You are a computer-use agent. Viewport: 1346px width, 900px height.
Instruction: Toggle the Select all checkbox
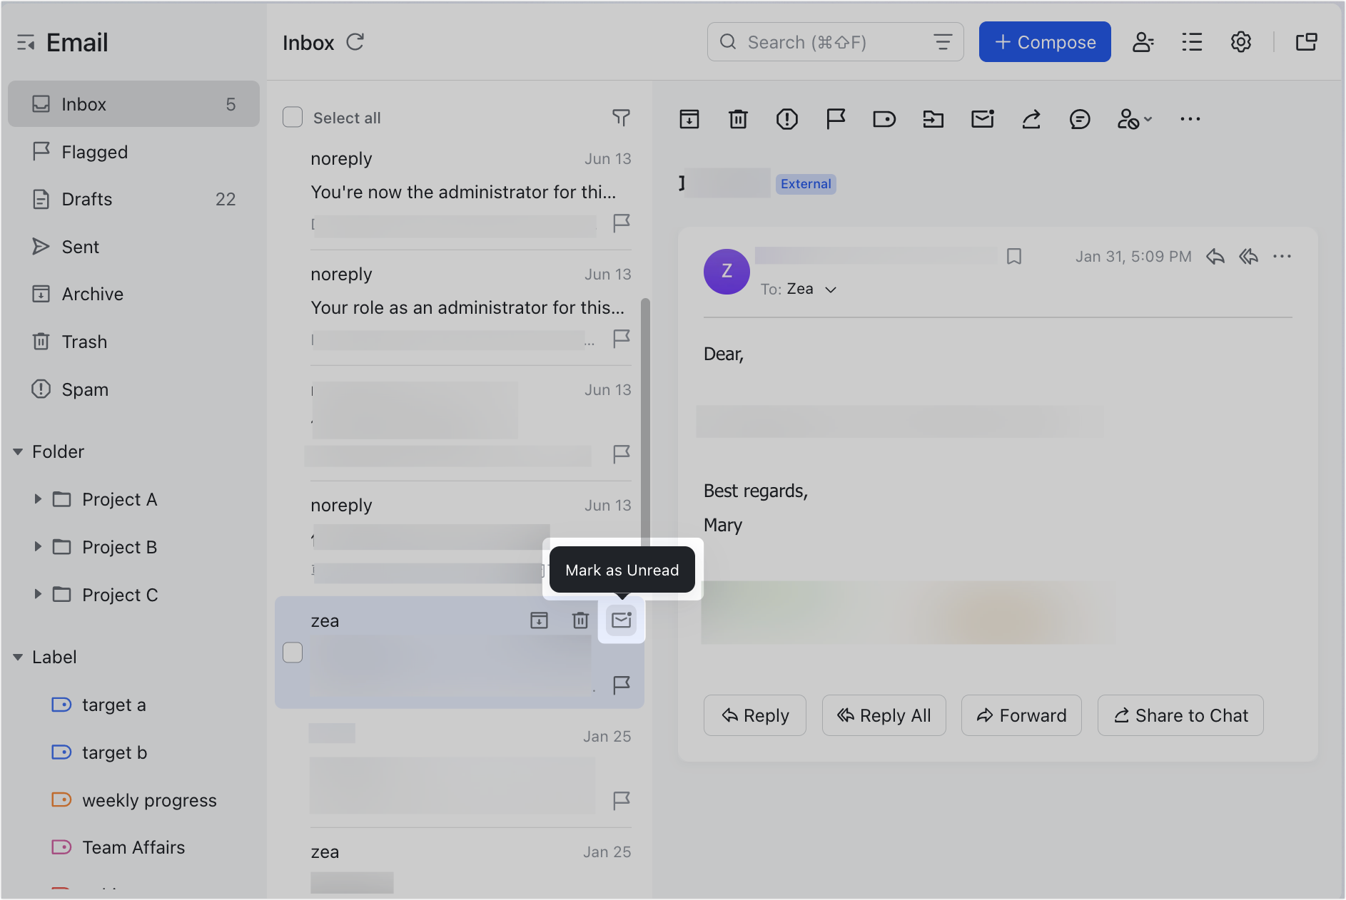pos(293,116)
